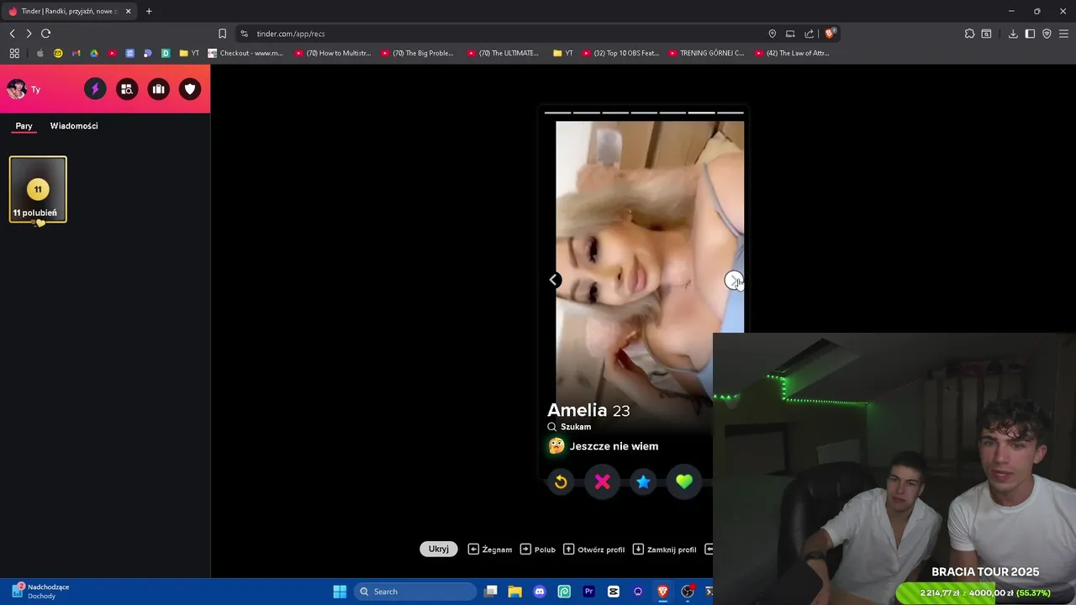This screenshot has height=605, width=1076.
Task: Show the next photo with right arrow
Action: (734, 280)
